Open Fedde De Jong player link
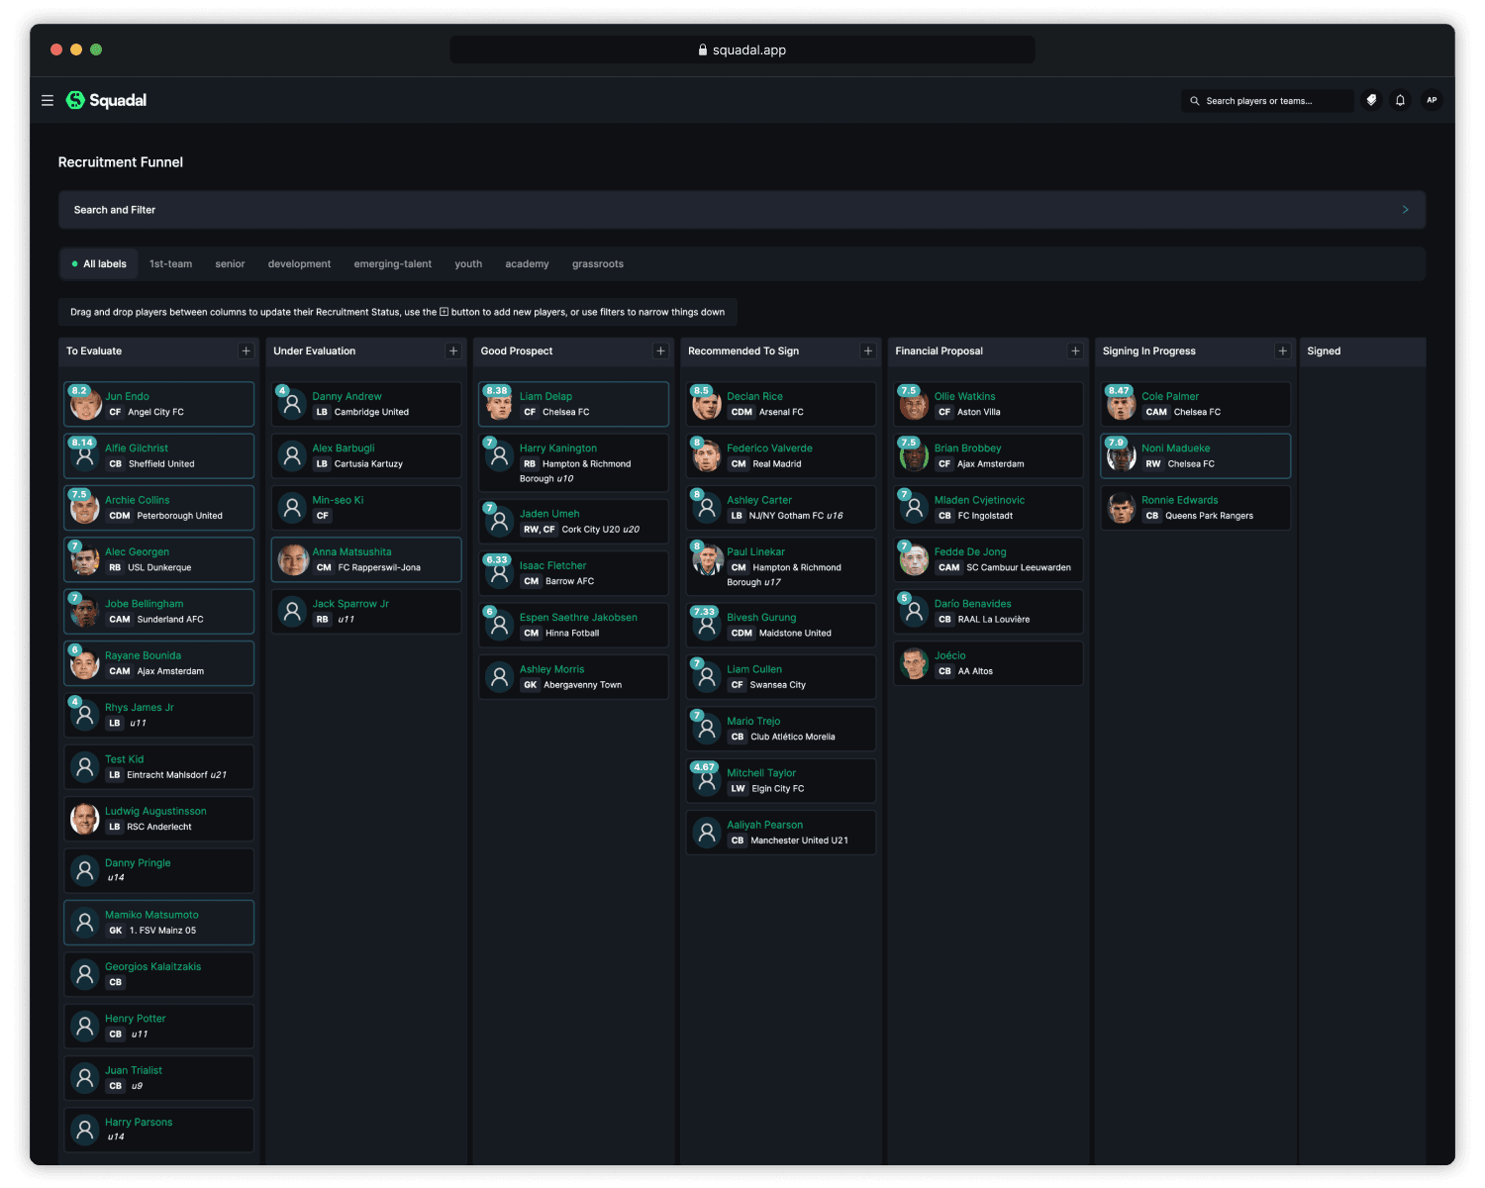Screen dimensions: 1485x1188 (970, 552)
